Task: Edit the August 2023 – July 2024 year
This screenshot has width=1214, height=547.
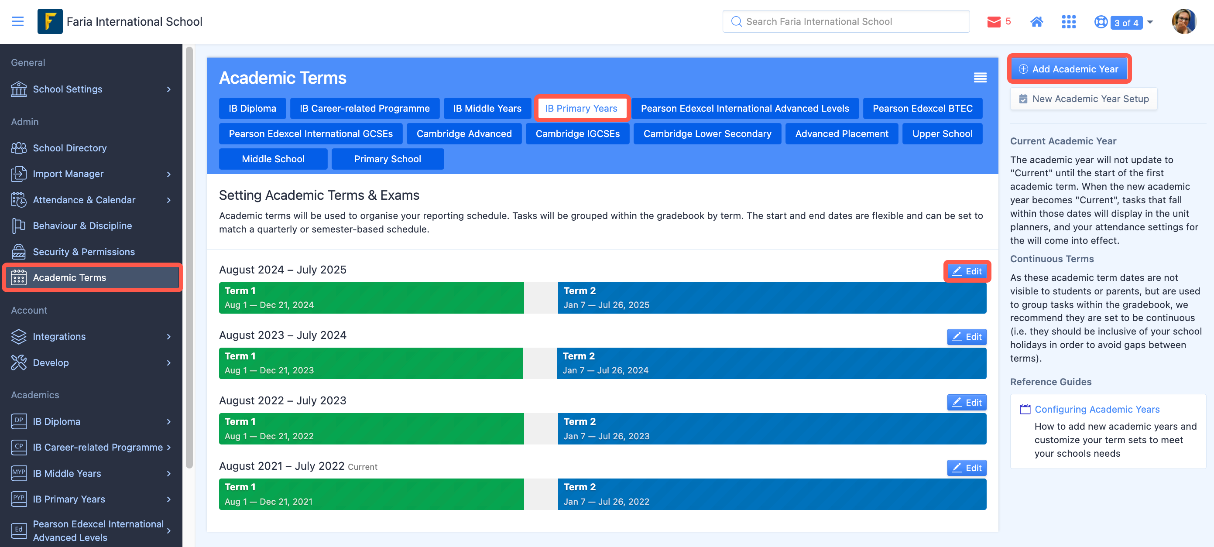Action: point(966,336)
